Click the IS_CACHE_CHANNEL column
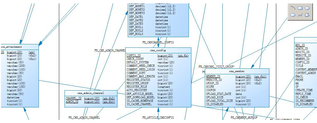 pyautogui.click(x=139, y=104)
